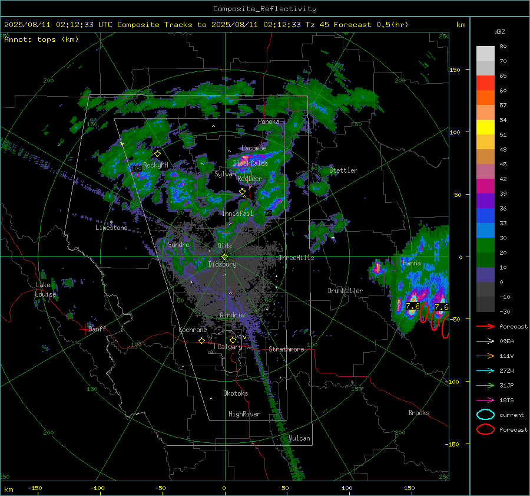530x496 pixels.
Task: Click the 18TS legend label
Action: click(x=506, y=400)
